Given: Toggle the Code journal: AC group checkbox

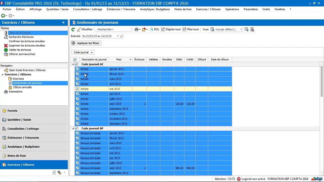Looking at the screenshot, I should click(76, 64).
